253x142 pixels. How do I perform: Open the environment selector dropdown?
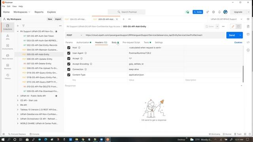point(226,19)
